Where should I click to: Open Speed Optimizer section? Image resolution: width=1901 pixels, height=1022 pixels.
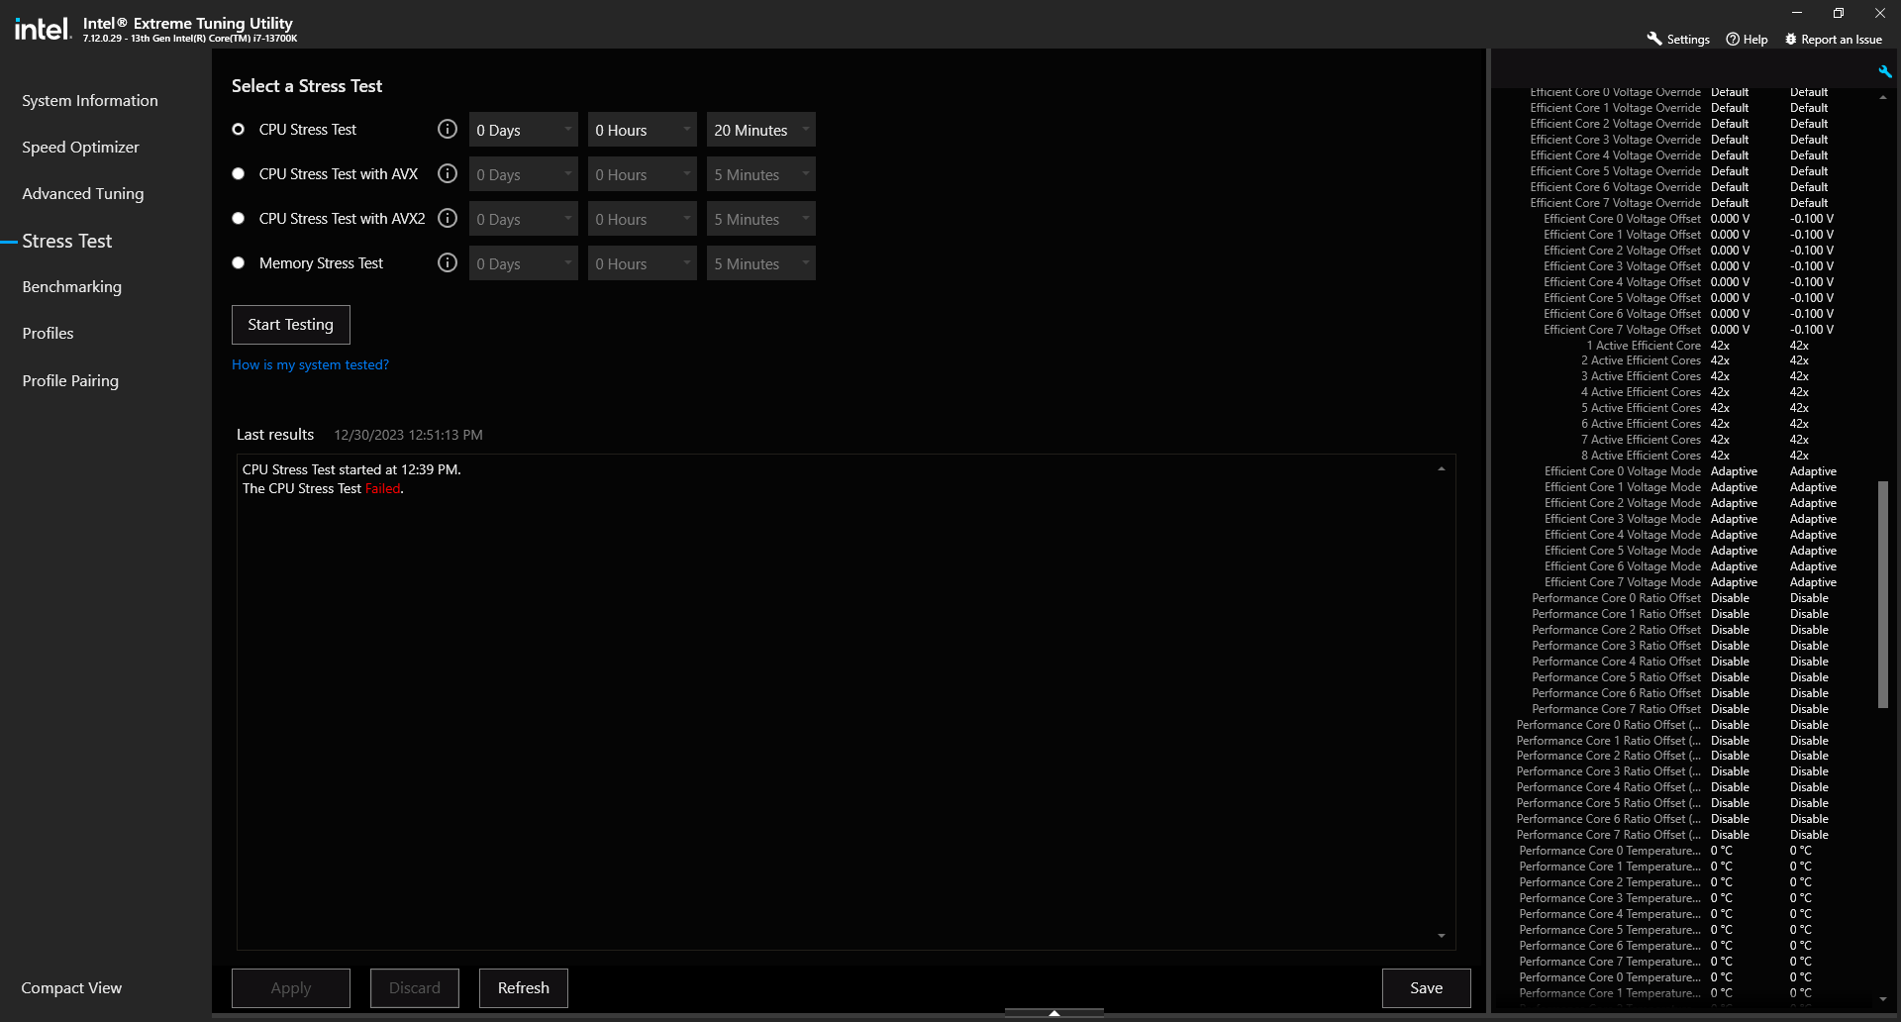pos(81,148)
